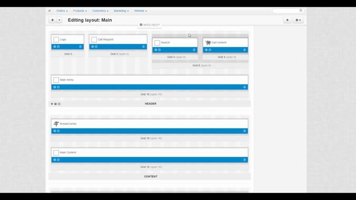Click the Grid 8 label under Search/Cart
The height and width of the screenshot is (200, 356).
click(201, 66)
